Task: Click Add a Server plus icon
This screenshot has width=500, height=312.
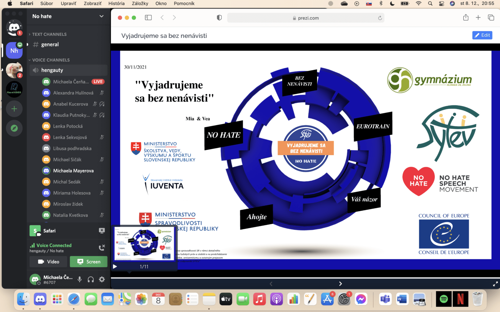Action: 14,109
